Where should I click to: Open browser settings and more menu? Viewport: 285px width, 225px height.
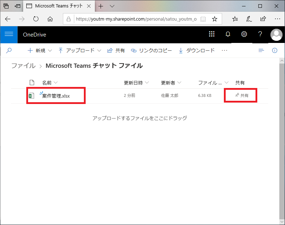(278, 19)
